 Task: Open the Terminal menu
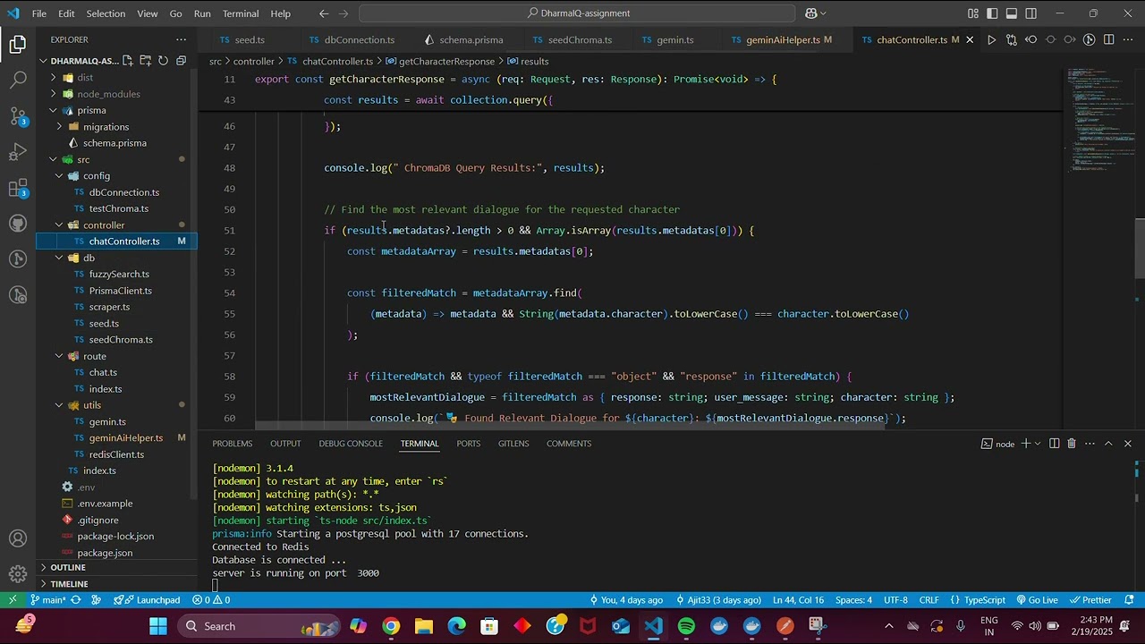(241, 13)
